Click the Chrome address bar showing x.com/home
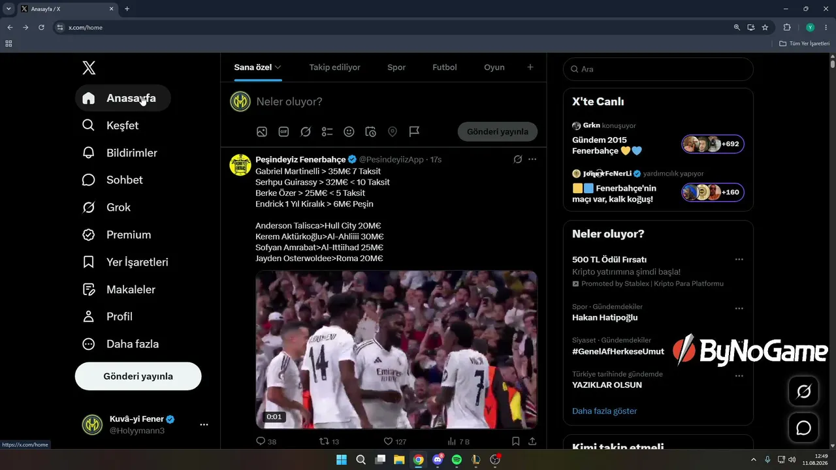This screenshot has height=470, width=836. point(392,27)
